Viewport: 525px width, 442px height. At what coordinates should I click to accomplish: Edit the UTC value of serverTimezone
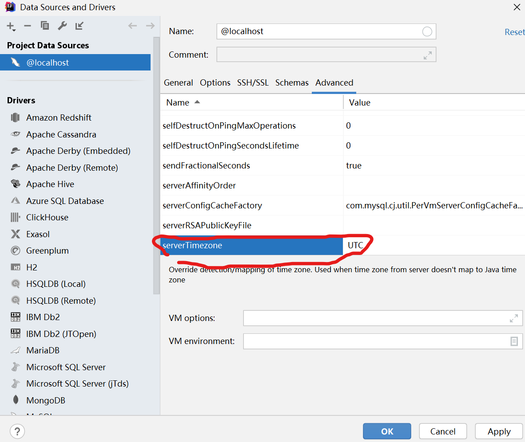[x=434, y=245]
